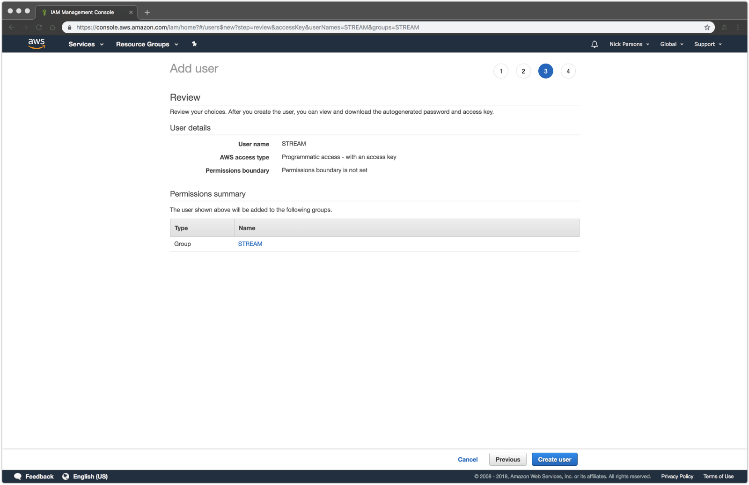Bookmark this page with the star icon
Screen dimensions: 749x485
click(x=707, y=27)
